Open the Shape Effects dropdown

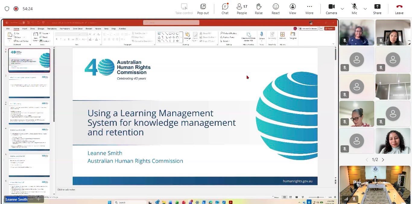click(x=208, y=41)
